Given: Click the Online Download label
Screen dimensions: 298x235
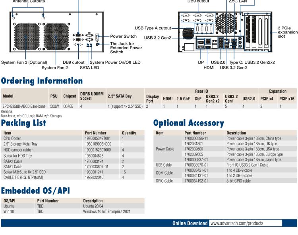Looking at the screenshot, I should point(190,223).
